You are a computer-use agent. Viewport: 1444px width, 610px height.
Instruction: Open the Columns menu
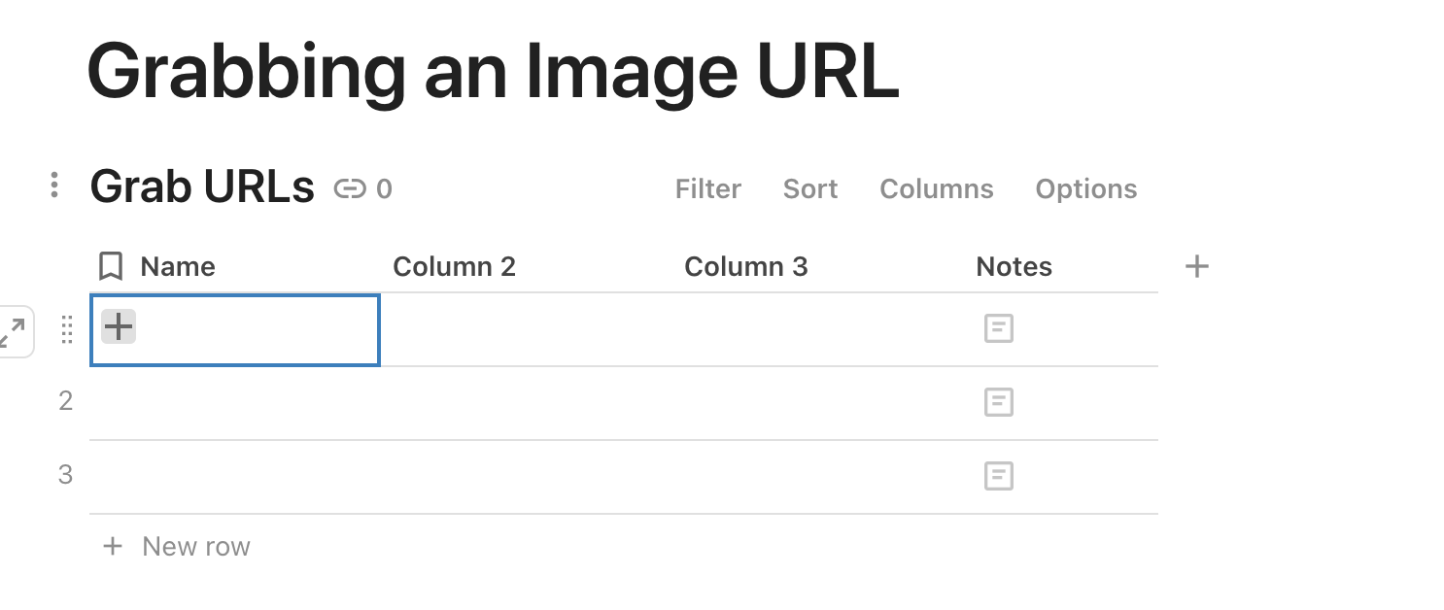coord(936,188)
